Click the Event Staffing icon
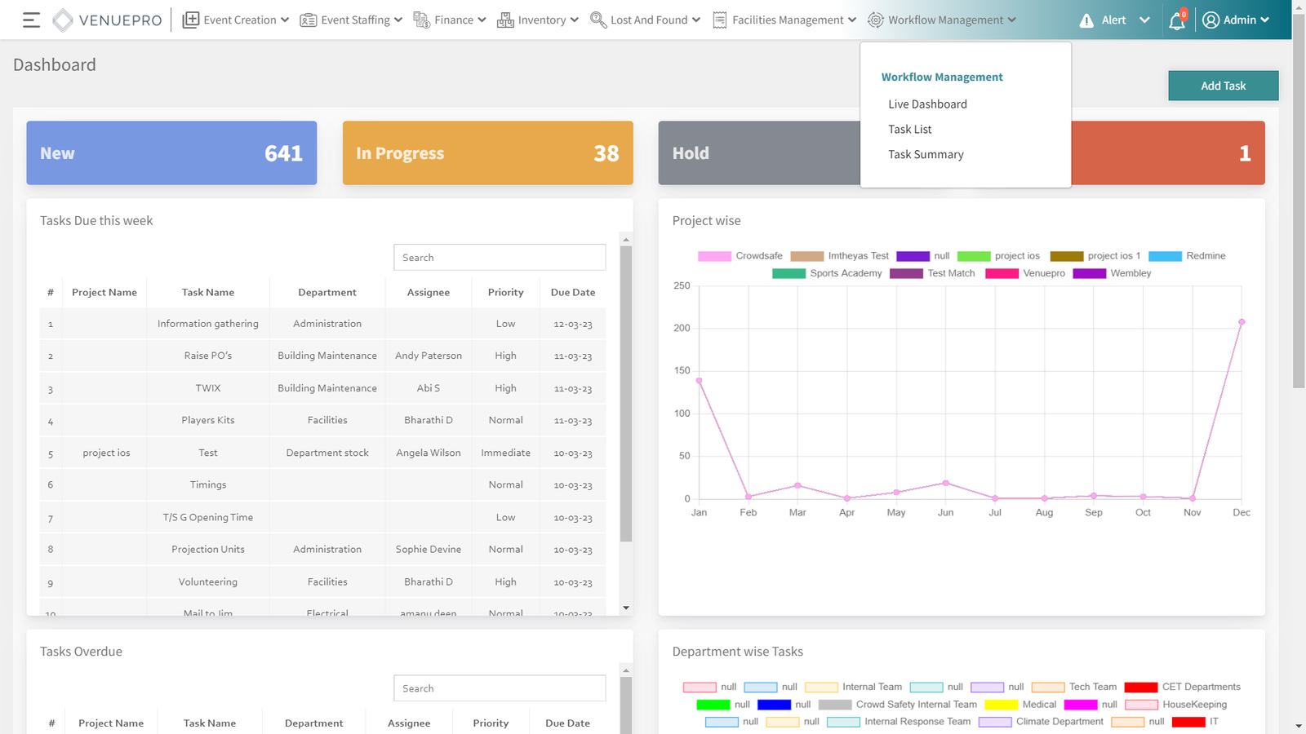 [308, 20]
